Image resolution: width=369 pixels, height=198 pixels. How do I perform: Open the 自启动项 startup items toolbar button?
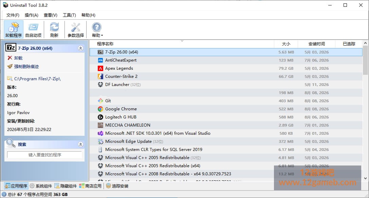(33, 29)
